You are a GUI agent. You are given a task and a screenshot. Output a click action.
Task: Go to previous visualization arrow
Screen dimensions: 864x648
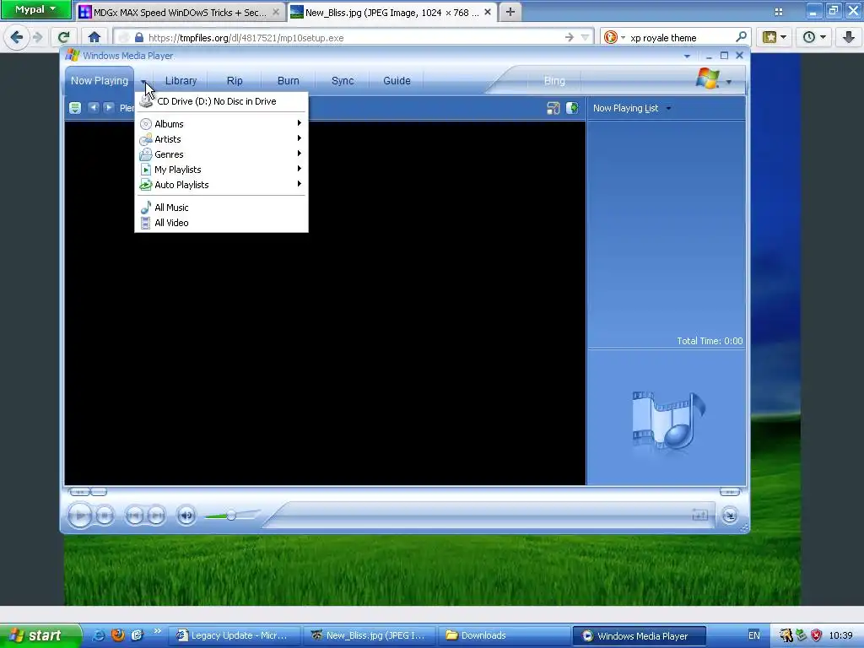point(94,107)
